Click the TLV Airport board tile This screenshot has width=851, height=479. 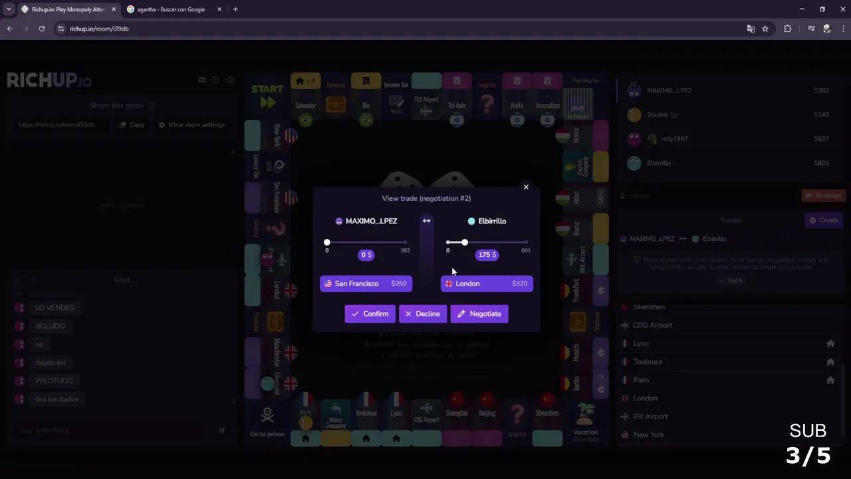point(426,96)
